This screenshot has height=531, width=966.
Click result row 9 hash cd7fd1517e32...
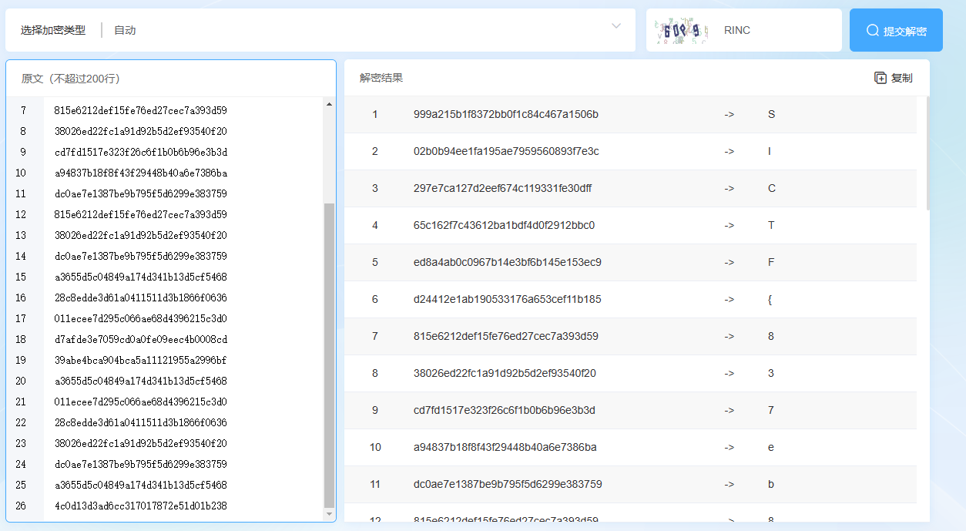pos(505,410)
